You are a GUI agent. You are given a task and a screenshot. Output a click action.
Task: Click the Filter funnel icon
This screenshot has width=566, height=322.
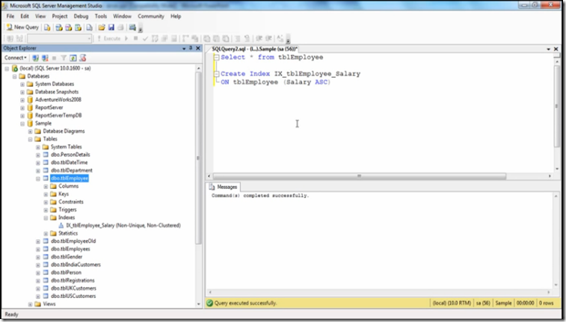[64, 58]
